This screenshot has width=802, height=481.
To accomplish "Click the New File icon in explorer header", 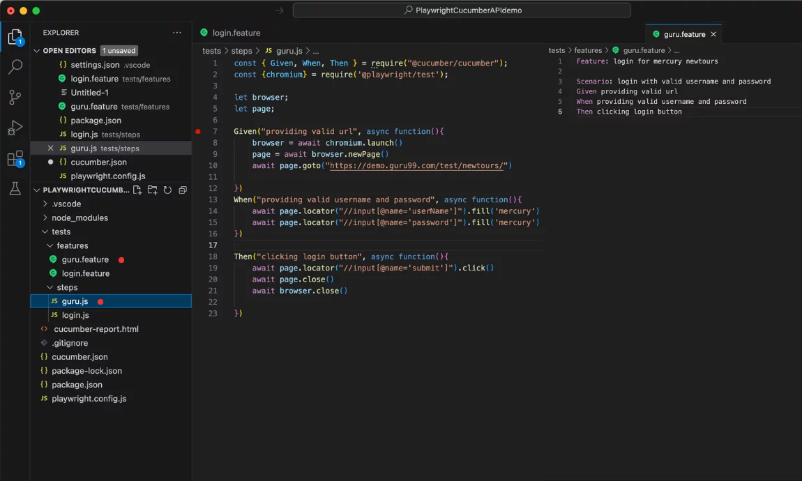I will [x=137, y=190].
